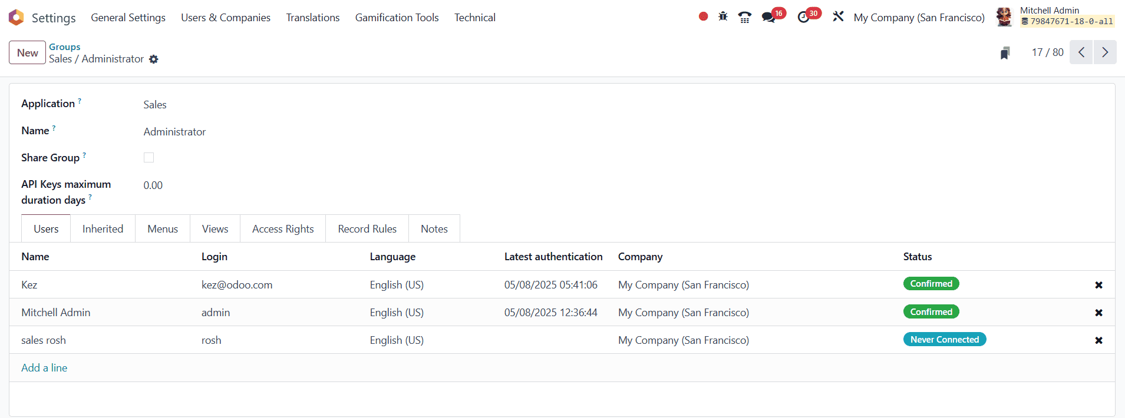Sort by the Login column header
The image size is (1125, 418).
point(215,257)
